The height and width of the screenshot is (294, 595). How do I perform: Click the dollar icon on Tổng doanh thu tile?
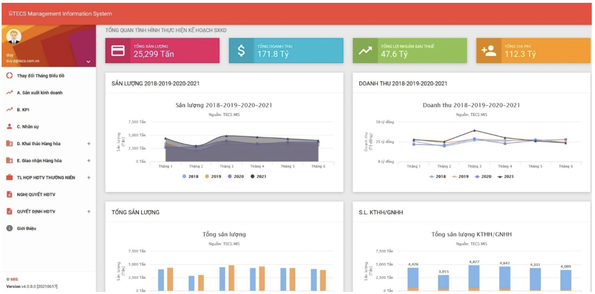(241, 51)
